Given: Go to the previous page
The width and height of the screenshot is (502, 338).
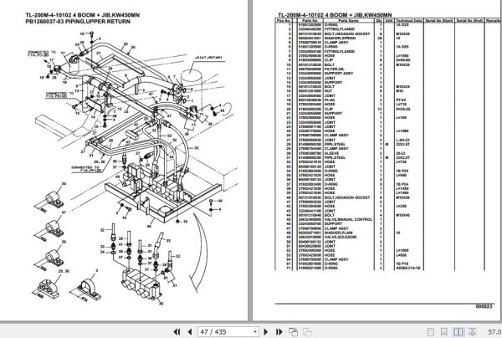Looking at the screenshot, I should (190, 332).
